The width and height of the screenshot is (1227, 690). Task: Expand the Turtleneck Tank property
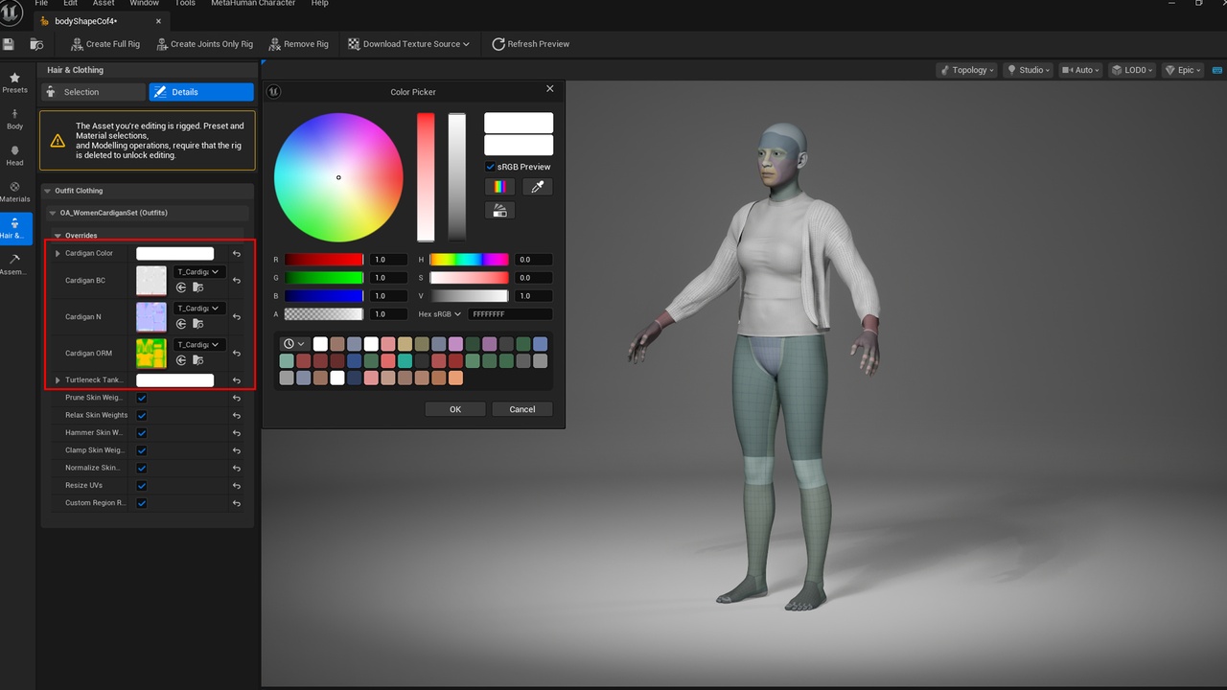tap(58, 380)
